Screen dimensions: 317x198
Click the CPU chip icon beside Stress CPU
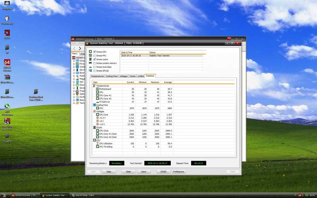coord(90,52)
